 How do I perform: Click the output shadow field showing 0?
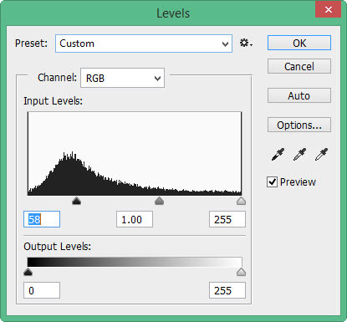coord(42,290)
